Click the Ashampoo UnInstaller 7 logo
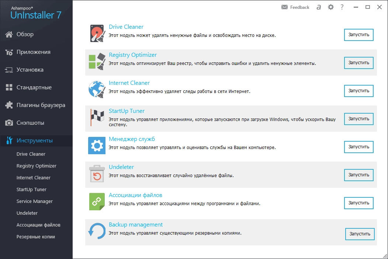Screen dimensions: 388x259 [36, 13]
